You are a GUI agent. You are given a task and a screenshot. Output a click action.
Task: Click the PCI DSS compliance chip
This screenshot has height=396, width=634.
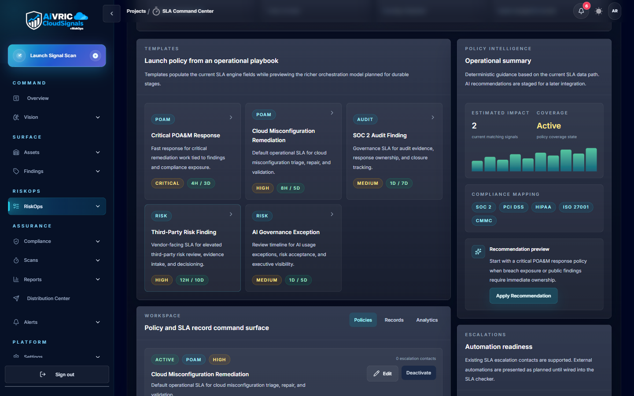[x=513, y=207]
